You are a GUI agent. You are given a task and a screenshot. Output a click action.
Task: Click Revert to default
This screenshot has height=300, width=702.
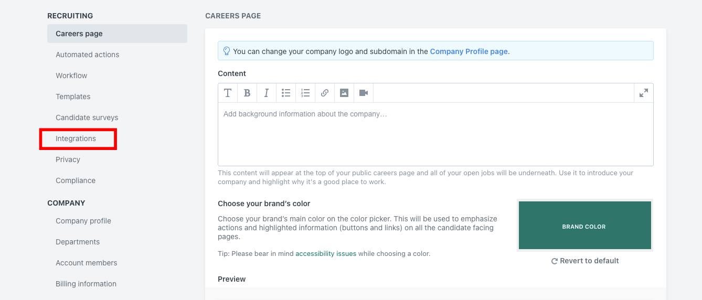[x=585, y=261]
